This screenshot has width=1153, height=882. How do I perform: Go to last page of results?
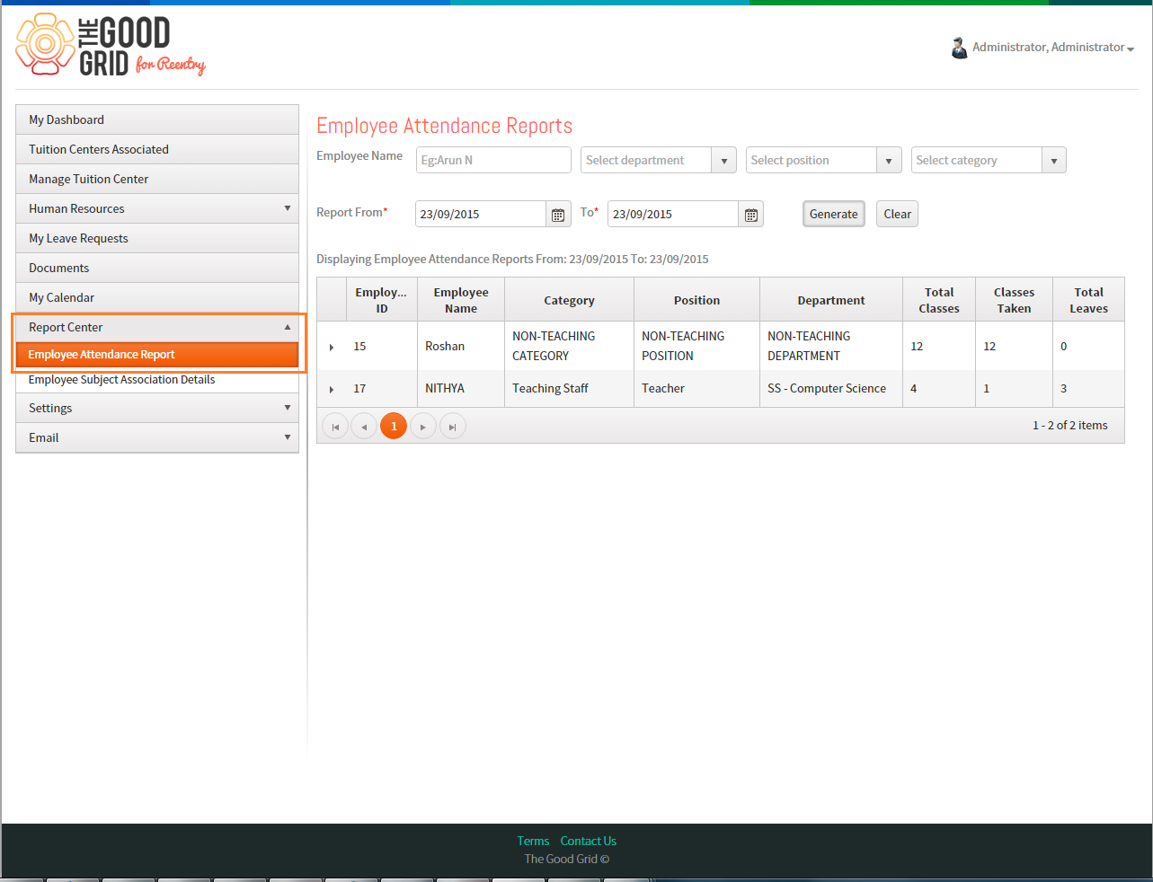pos(452,427)
